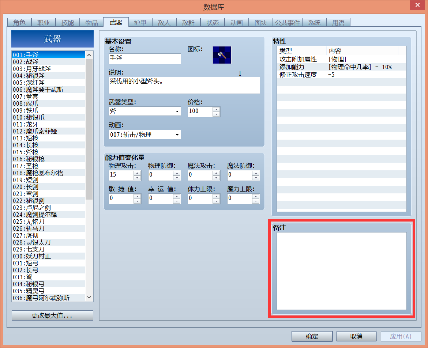428x348 pixels.
Task: Close the 数据库 window
Action: pyautogui.click(x=417, y=5)
